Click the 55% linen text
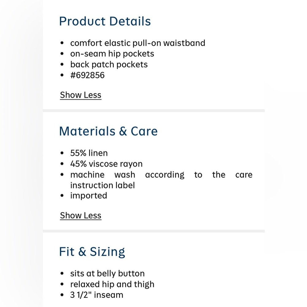This screenshot has height=307, width=307. tap(89, 153)
